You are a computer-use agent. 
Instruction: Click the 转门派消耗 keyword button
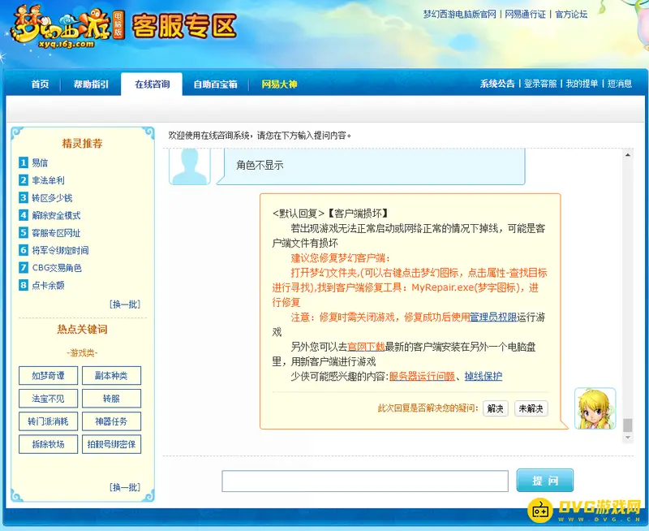point(48,421)
